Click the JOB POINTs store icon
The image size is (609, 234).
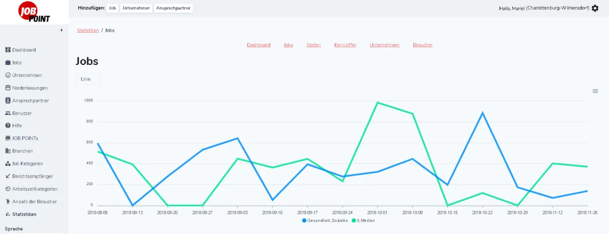tap(8, 138)
